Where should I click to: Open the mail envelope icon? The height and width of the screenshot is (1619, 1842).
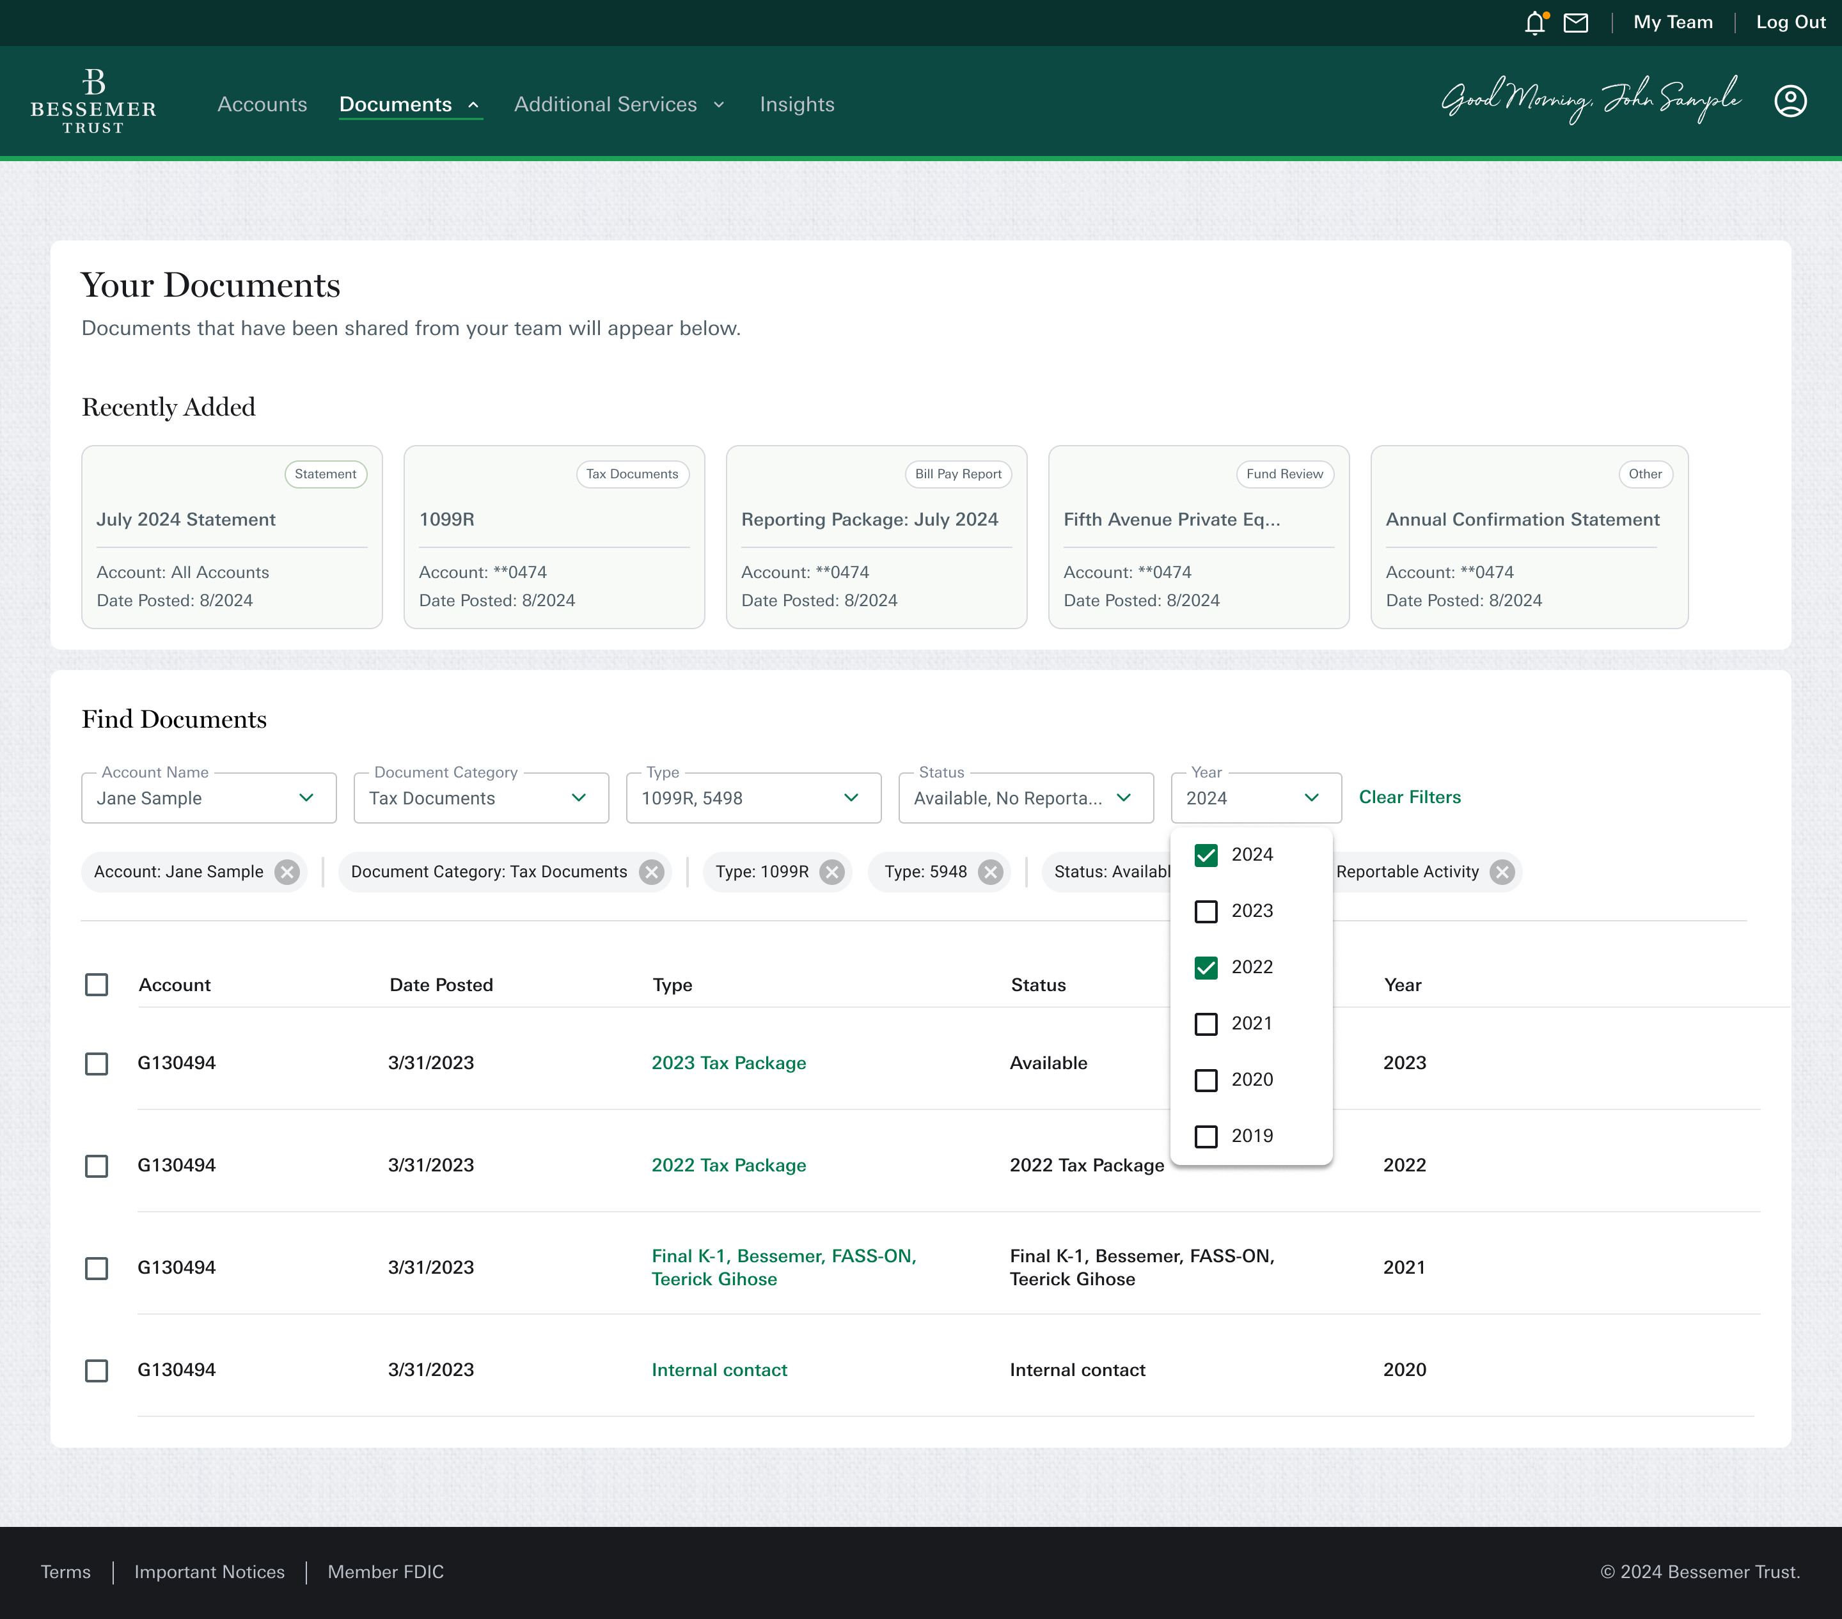[1576, 22]
